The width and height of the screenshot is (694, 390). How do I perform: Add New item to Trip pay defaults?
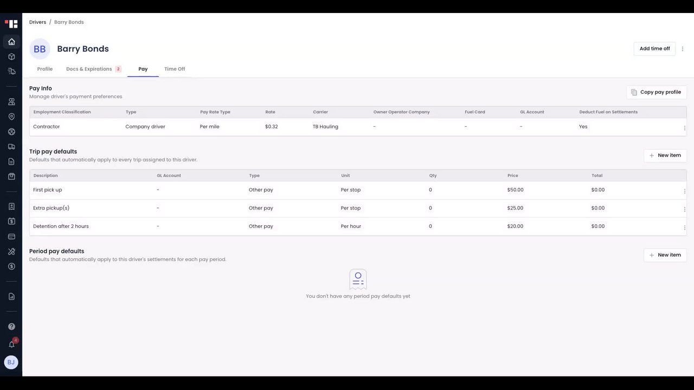665,155
